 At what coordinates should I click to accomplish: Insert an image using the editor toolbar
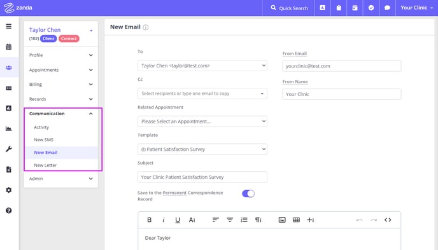(x=282, y=220)
